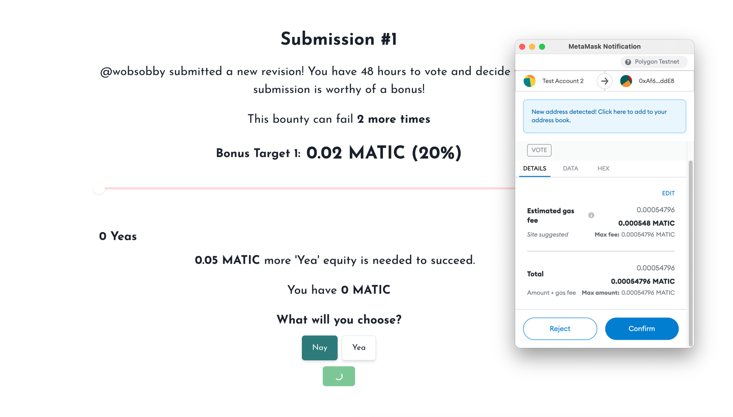Confirm the MetaMask transaction
733x417 pixels.
pos(641,328)
